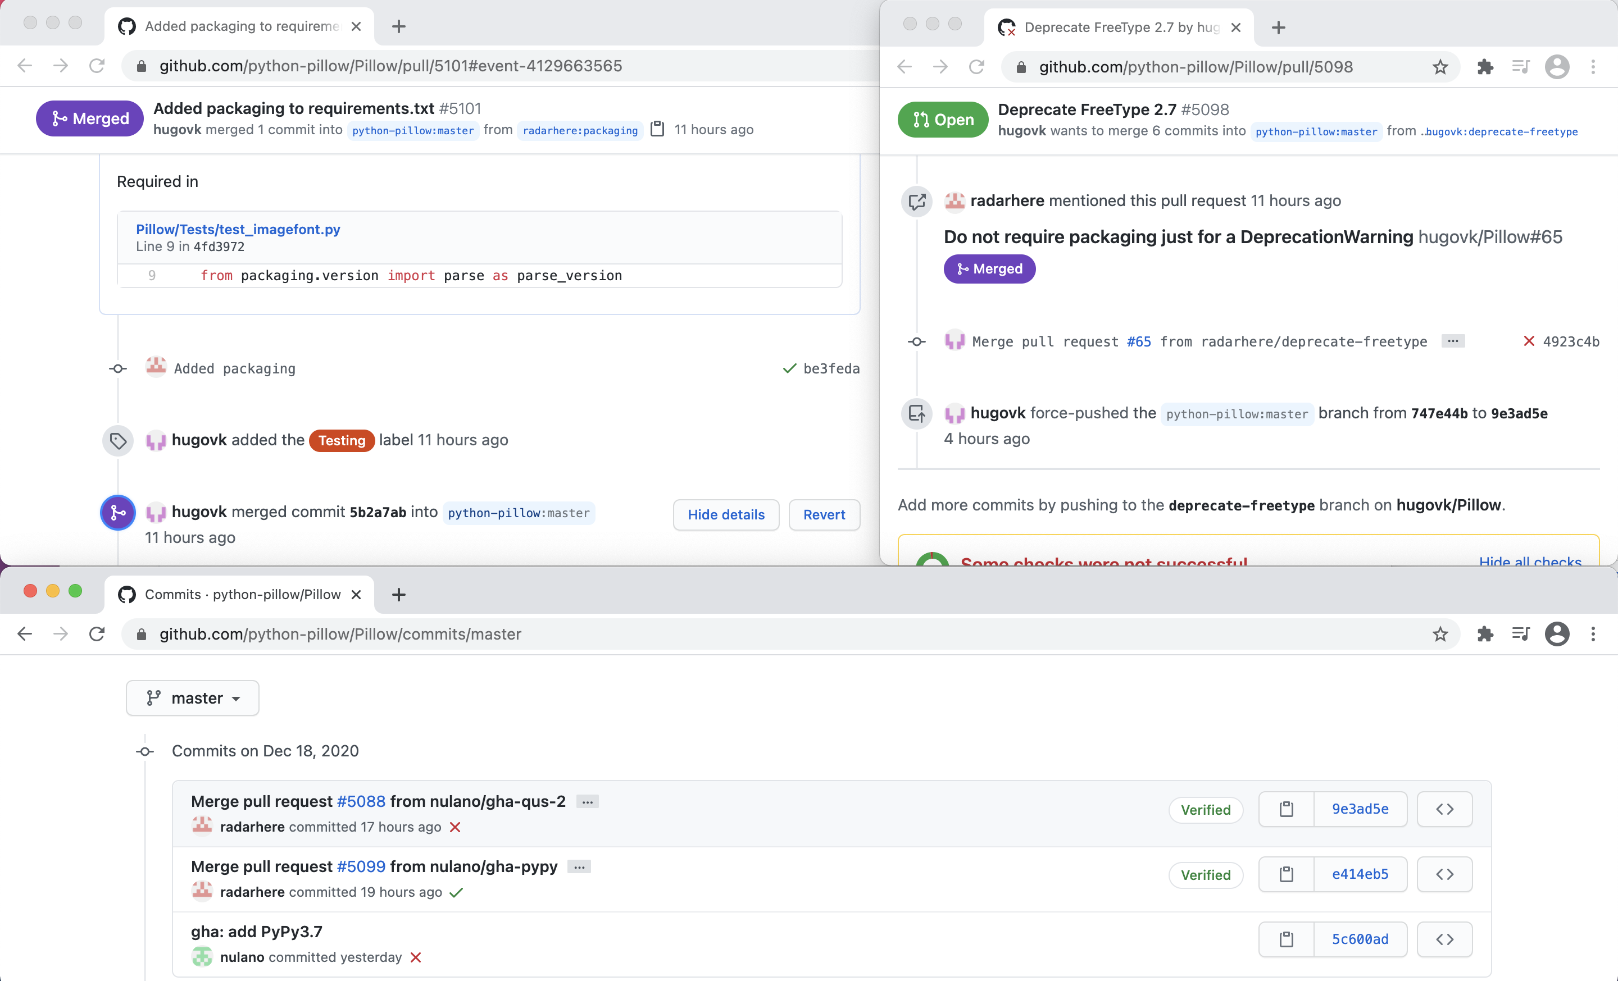Screen dimensions: 1618x981
Task: Open profile avatar in PR #5098 window
Action: 1557,67
